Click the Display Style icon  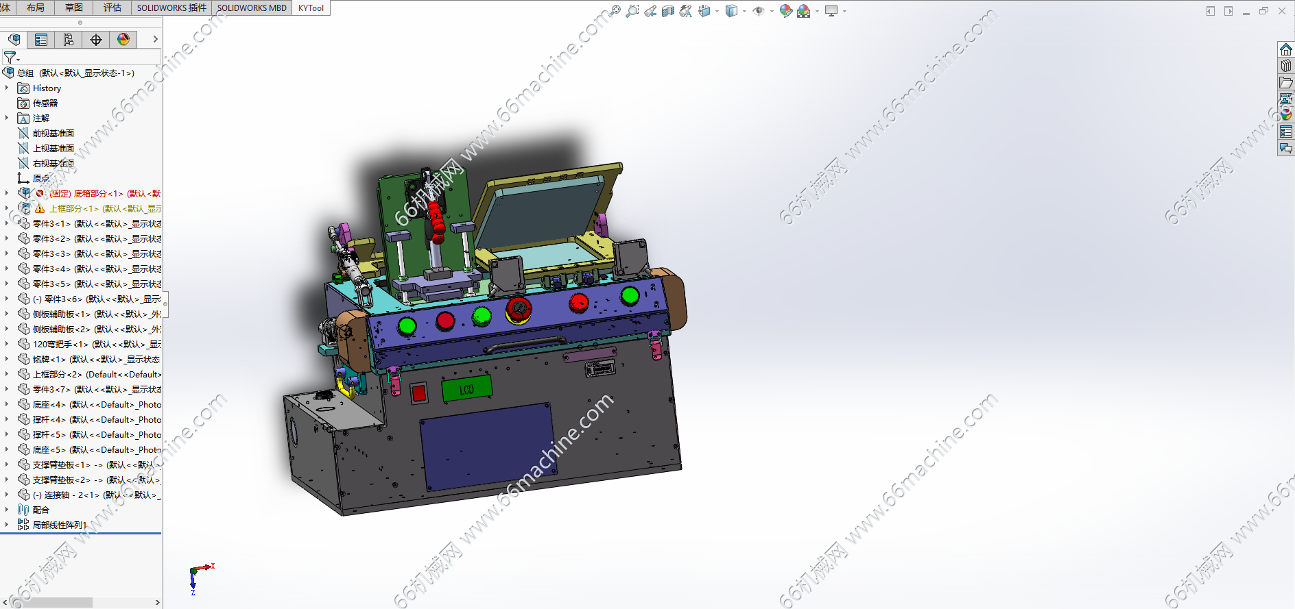click(x=731, y=11)
